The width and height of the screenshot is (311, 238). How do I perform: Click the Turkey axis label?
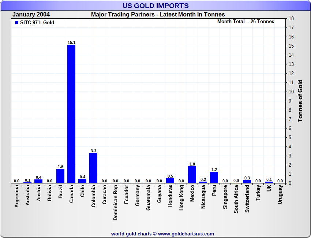(x=258, y=193)
